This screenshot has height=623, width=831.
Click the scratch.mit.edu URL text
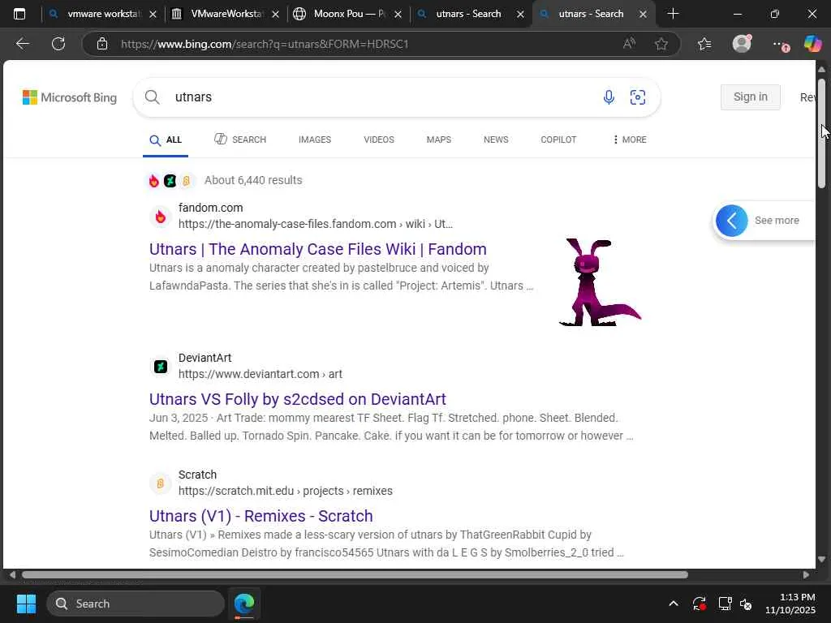click(x=285, y=491)
